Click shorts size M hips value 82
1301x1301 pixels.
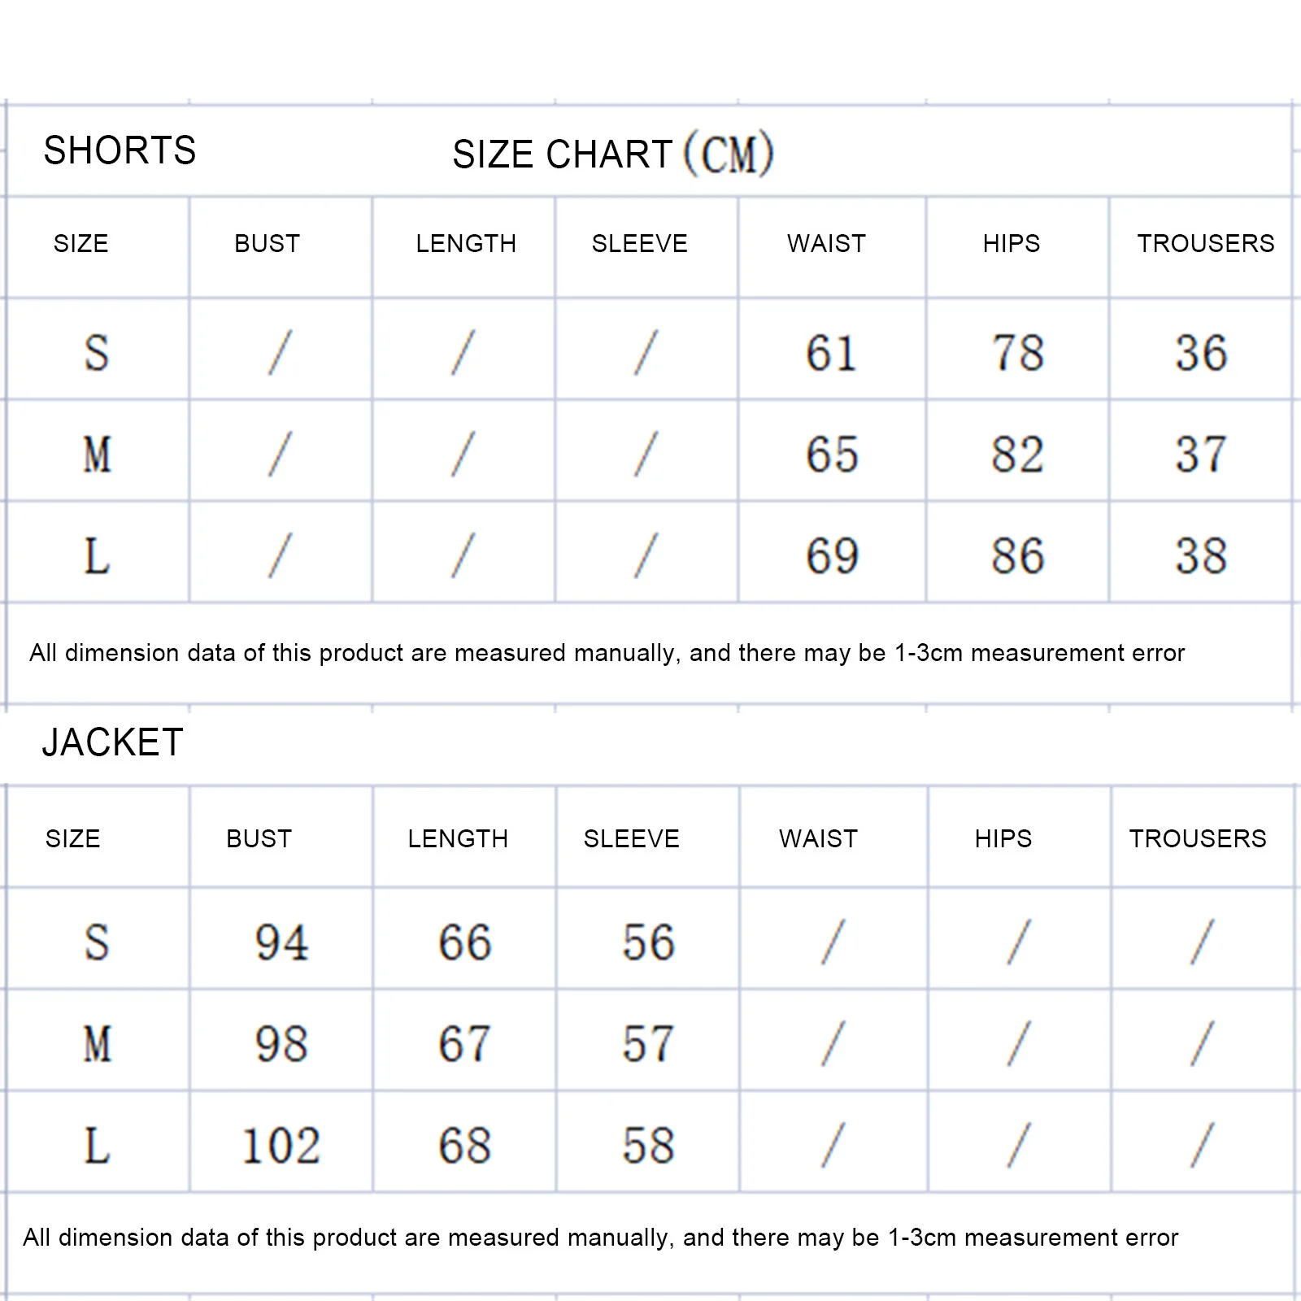point(1017,455)
